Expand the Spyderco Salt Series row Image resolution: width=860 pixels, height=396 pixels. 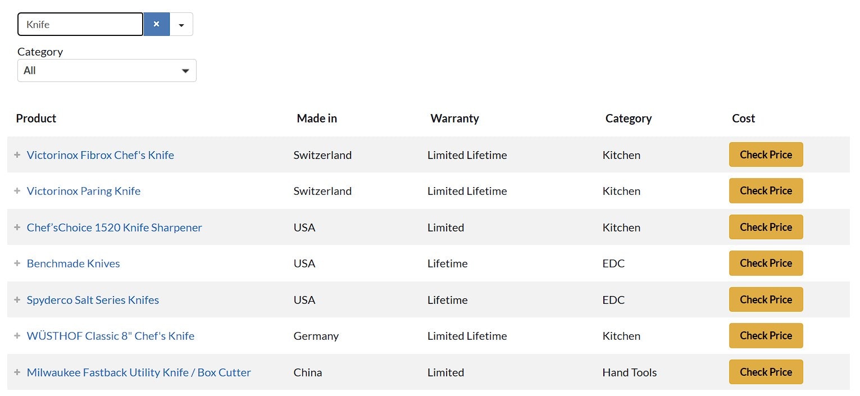click(17, 300)
